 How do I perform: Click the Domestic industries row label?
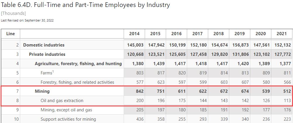44,45
